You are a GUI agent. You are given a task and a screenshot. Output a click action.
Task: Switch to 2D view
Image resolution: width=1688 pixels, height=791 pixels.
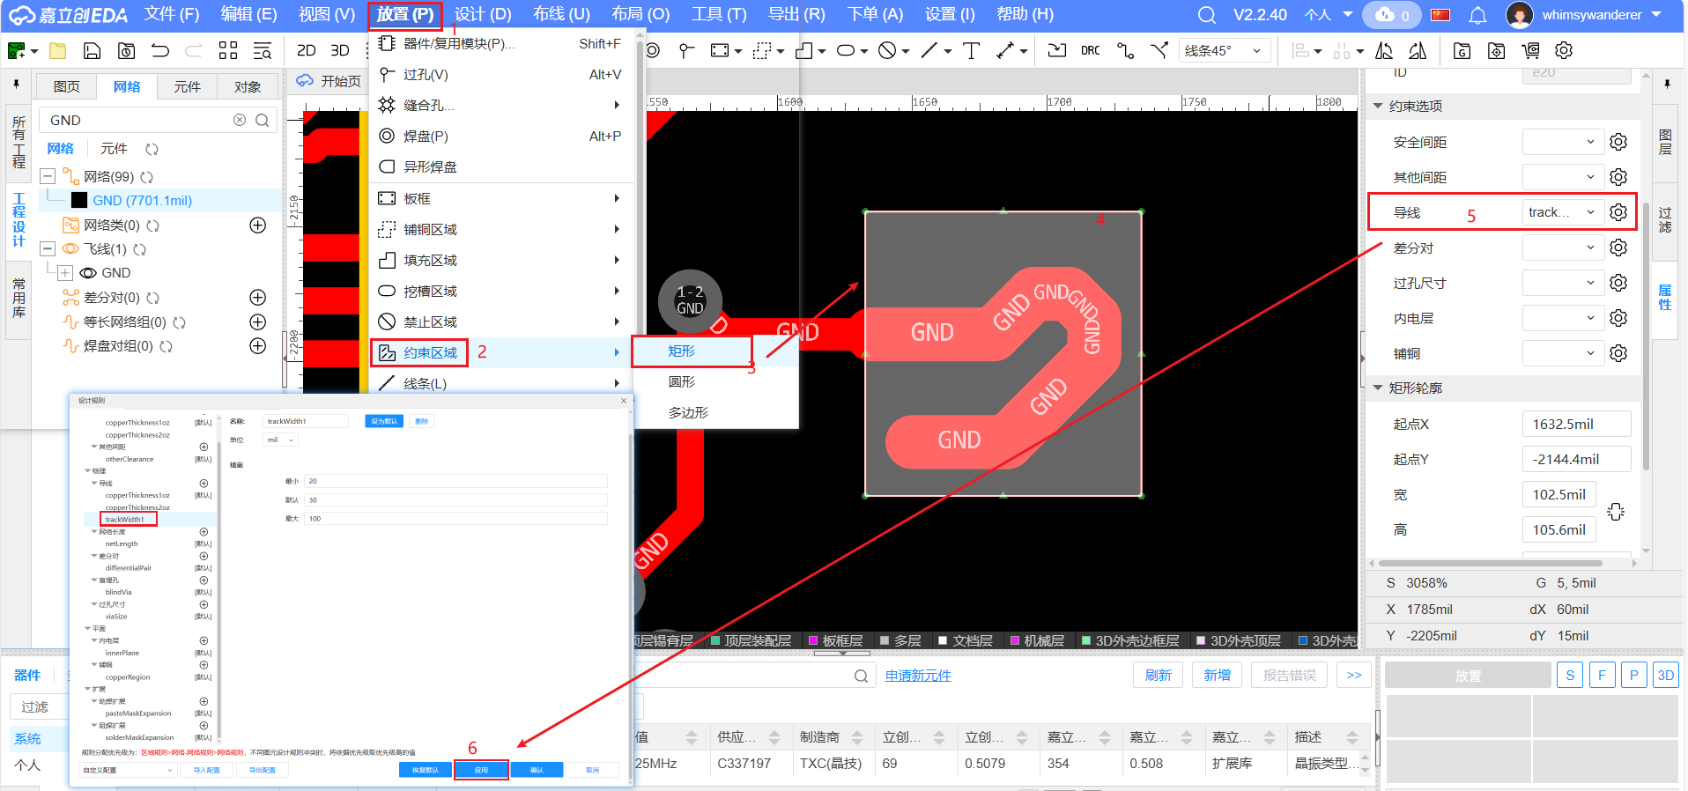coord(307,51)
